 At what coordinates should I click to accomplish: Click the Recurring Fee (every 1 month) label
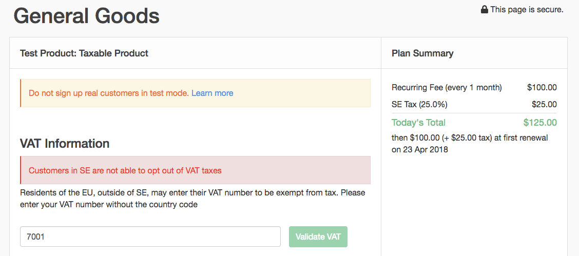[x=447, y=88]
